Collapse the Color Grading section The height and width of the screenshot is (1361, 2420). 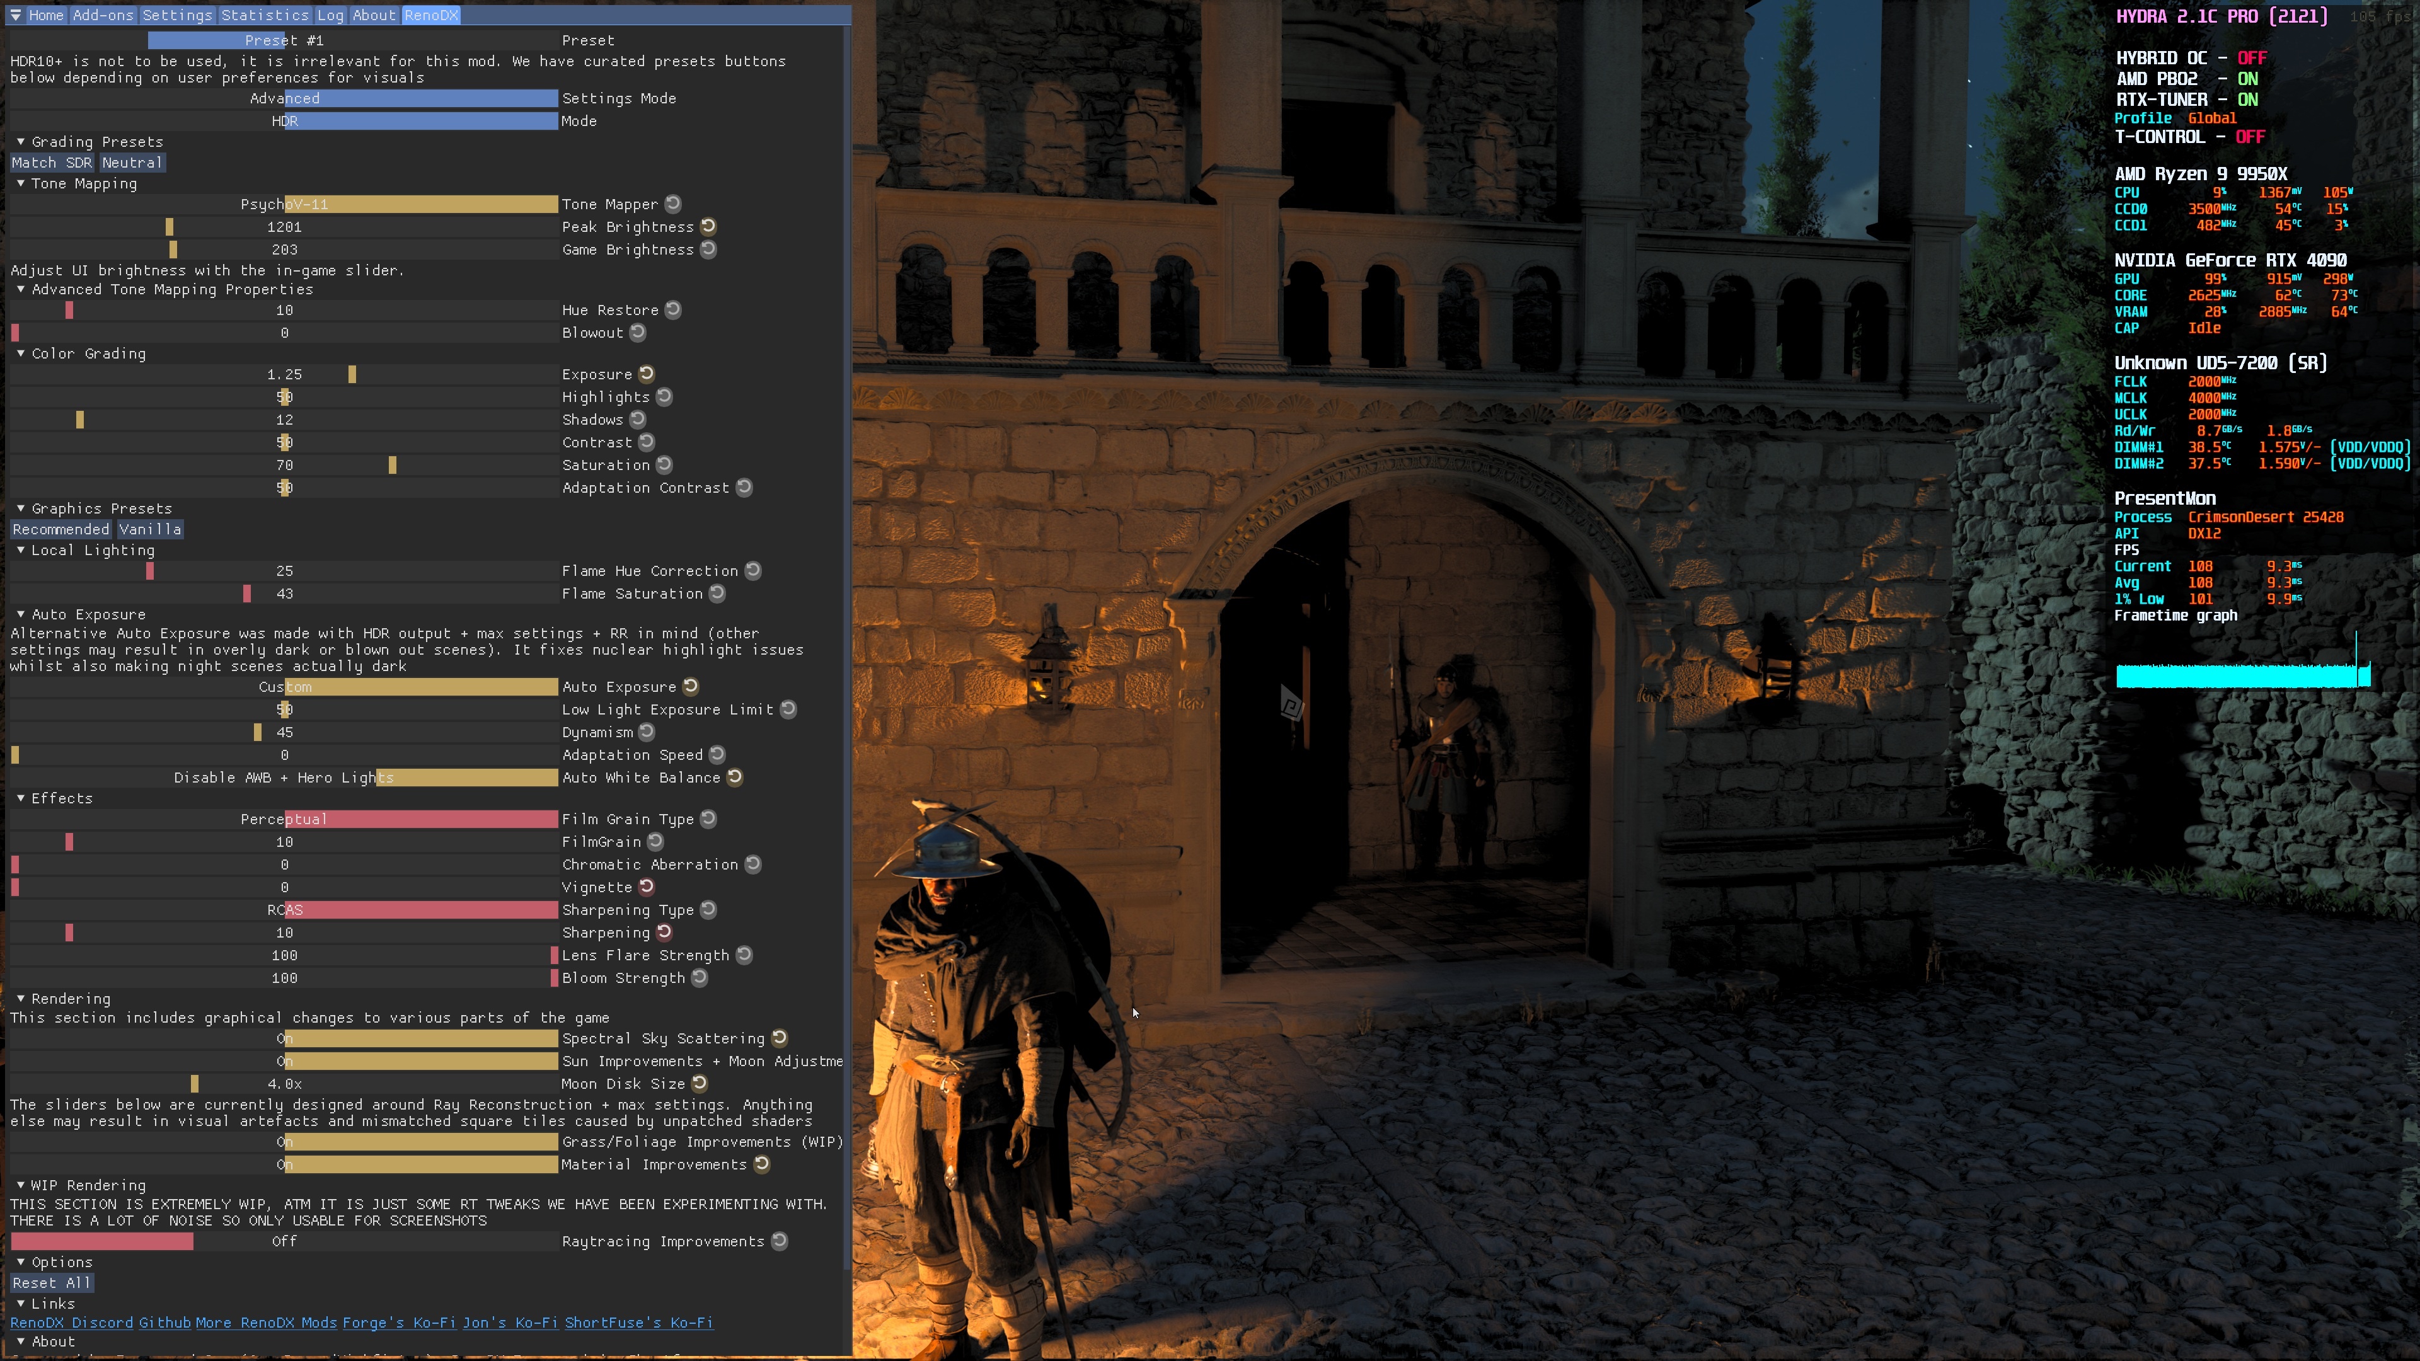pyautogui.click(x=21, y=353)
